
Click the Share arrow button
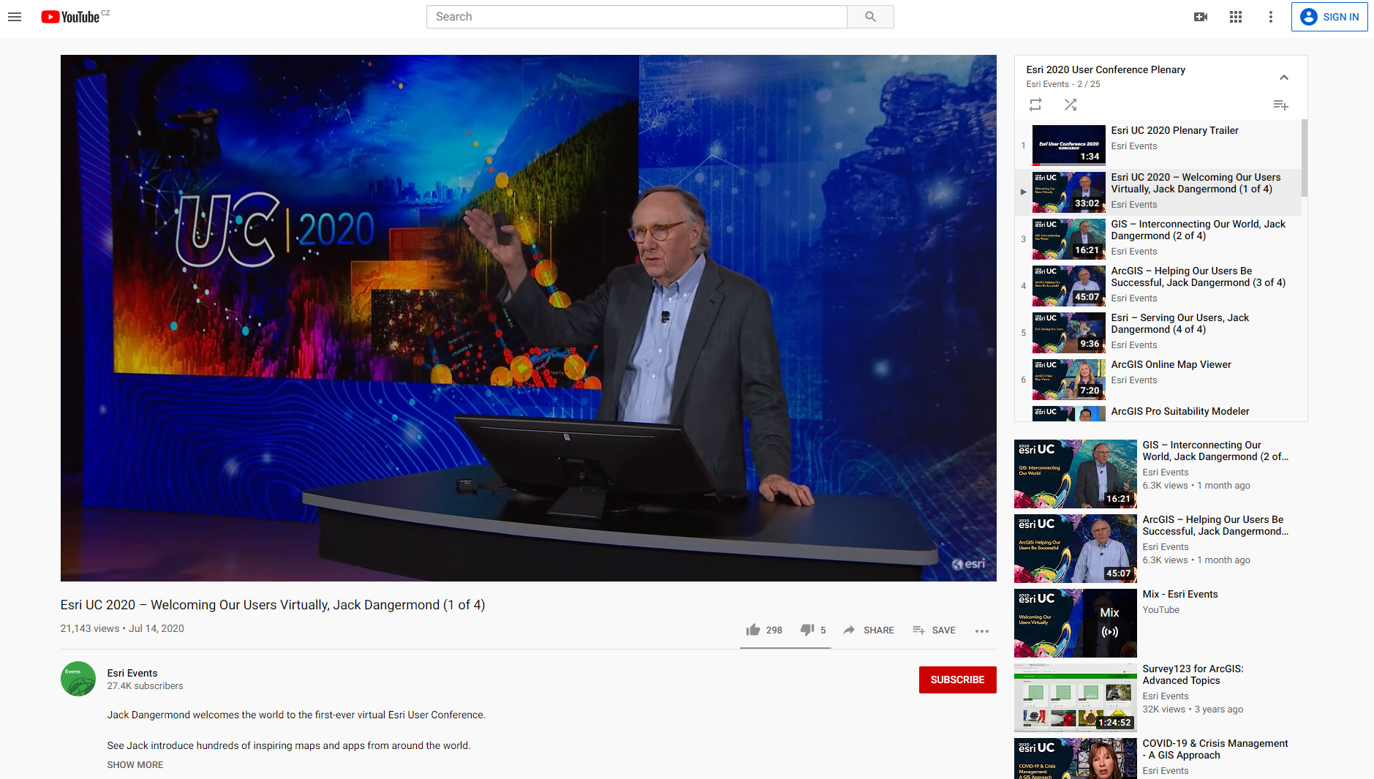868,630
